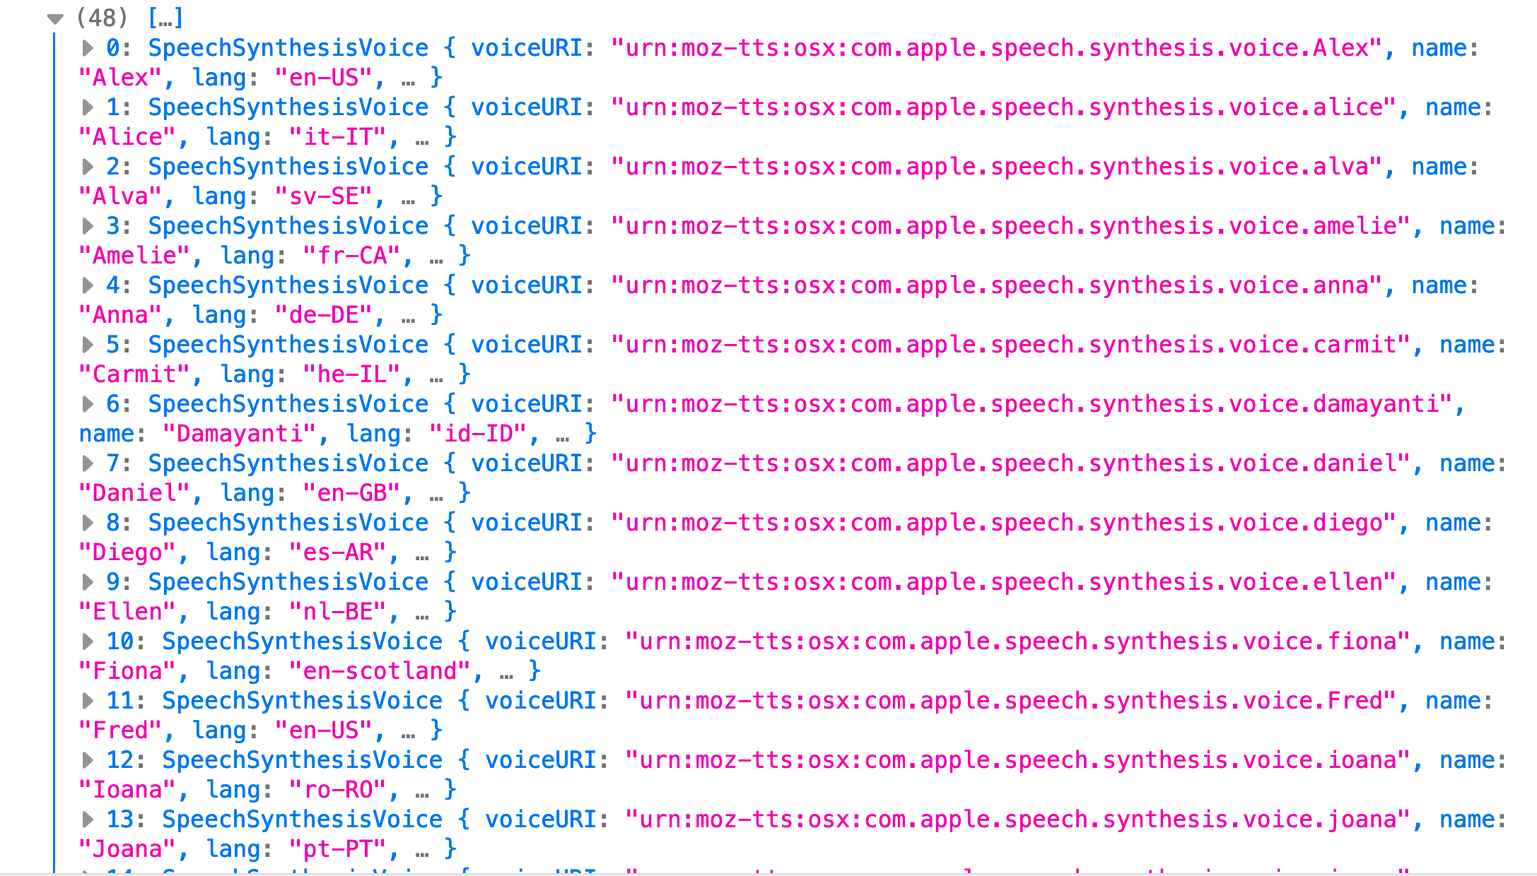
Task: Expand the Alva sv-SE voice object
Action: point(86,166)
